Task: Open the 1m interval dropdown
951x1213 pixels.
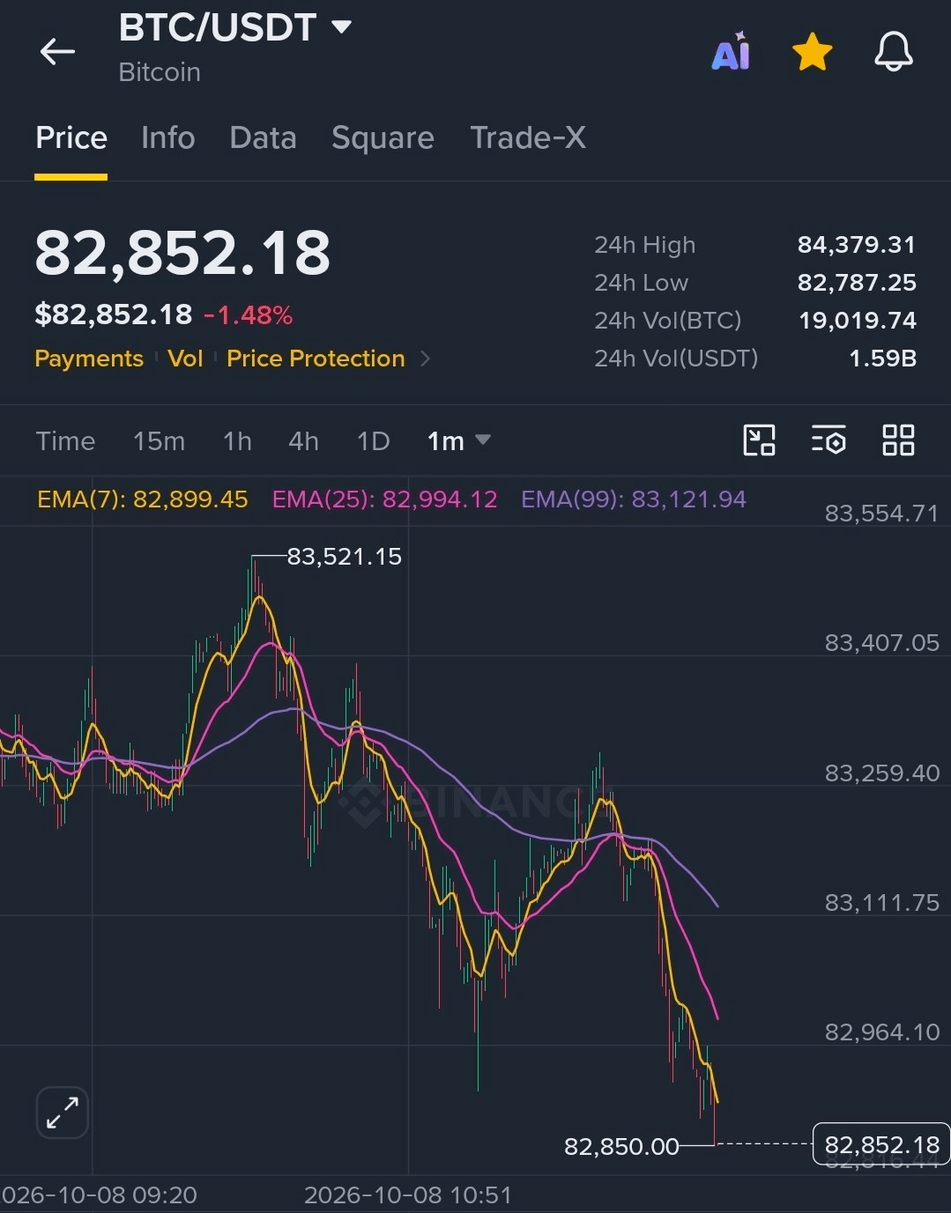Action: tap(458, 440)
